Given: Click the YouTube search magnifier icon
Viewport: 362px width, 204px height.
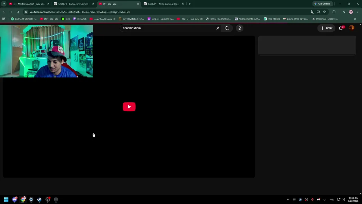Looking at the screenshot, I should [x=227, y=28].
